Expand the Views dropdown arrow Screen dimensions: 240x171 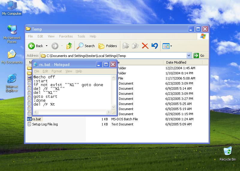[171, 46]
